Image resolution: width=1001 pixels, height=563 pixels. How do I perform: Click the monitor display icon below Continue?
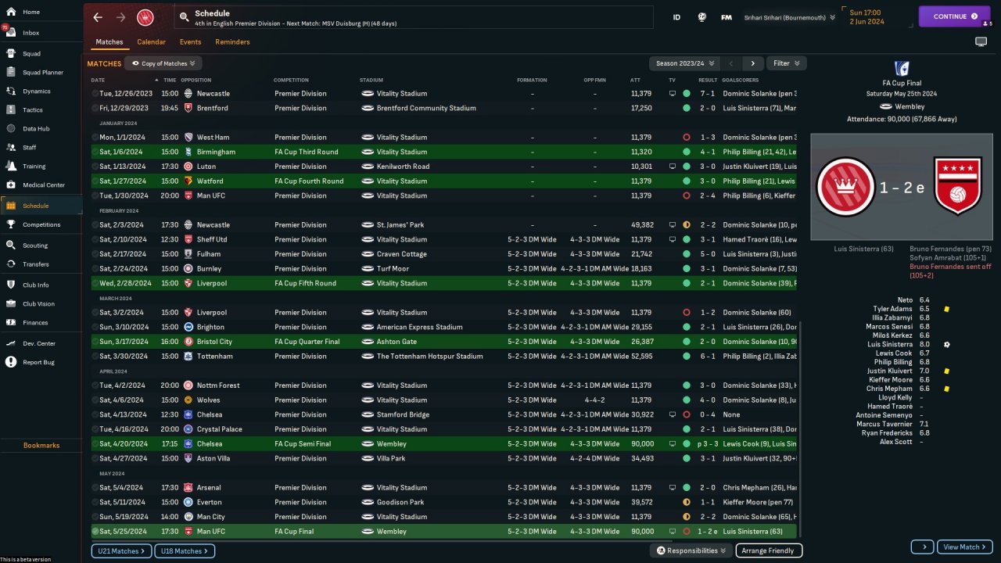tap(981, 41)
